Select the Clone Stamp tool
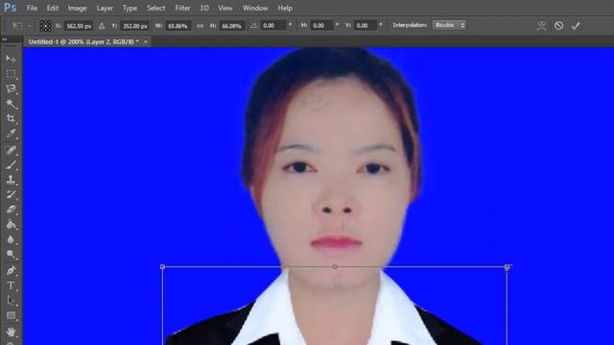Viewport: 614px width, 345px height. coord(11,179)
